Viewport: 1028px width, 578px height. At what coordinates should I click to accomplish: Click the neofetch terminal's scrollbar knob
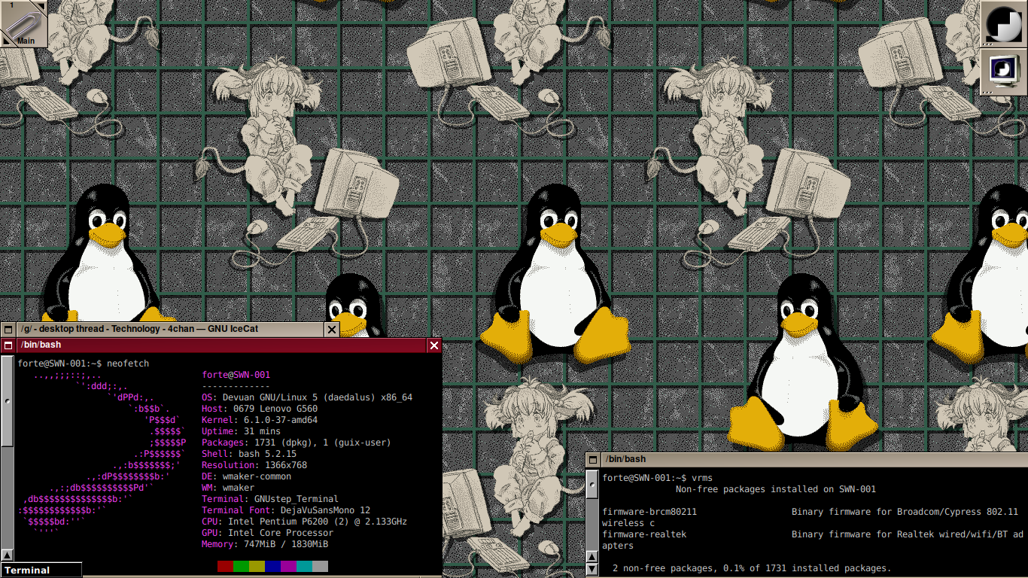[7, 401]
